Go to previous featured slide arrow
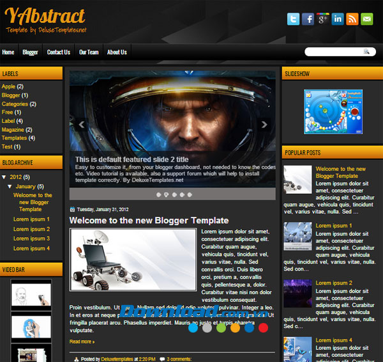Image resolution: width=383 pixels, height=362 pixels. pyautogui.click(x=82, y=125)
